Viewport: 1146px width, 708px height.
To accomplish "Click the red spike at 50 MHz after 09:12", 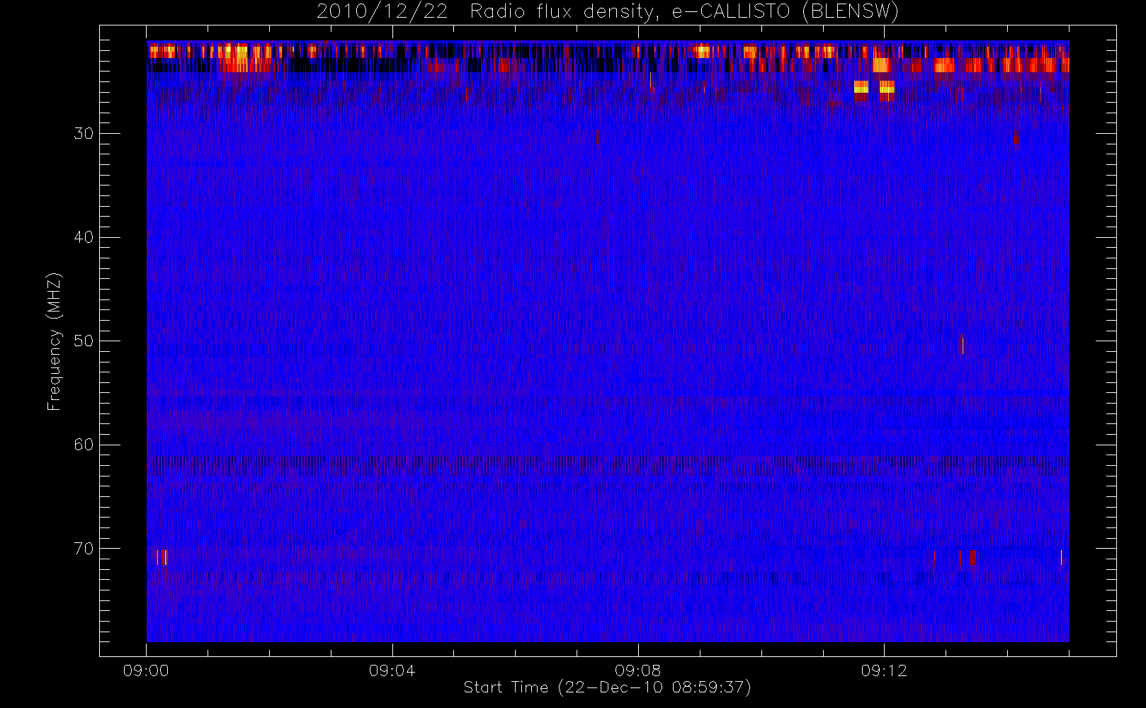I will [x=963, y=346].
